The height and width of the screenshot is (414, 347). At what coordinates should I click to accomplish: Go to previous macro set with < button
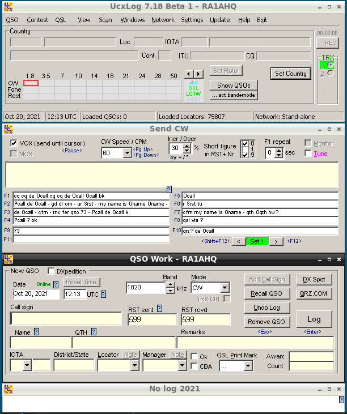[238, 241]
